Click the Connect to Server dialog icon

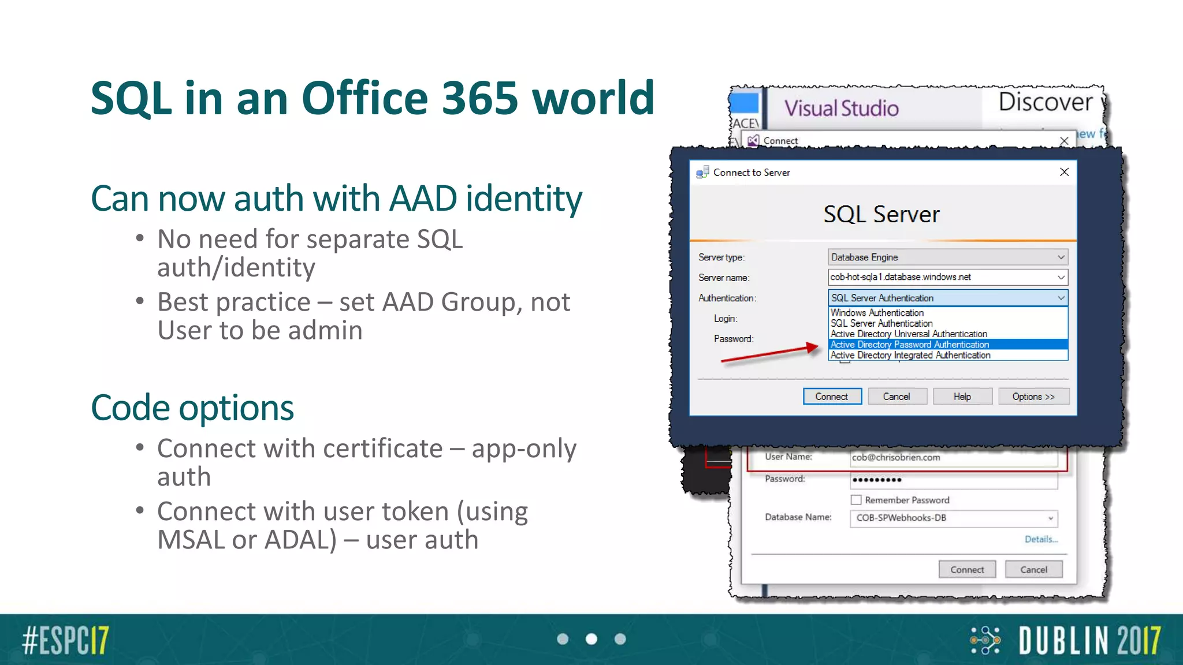tap(702, 172)
